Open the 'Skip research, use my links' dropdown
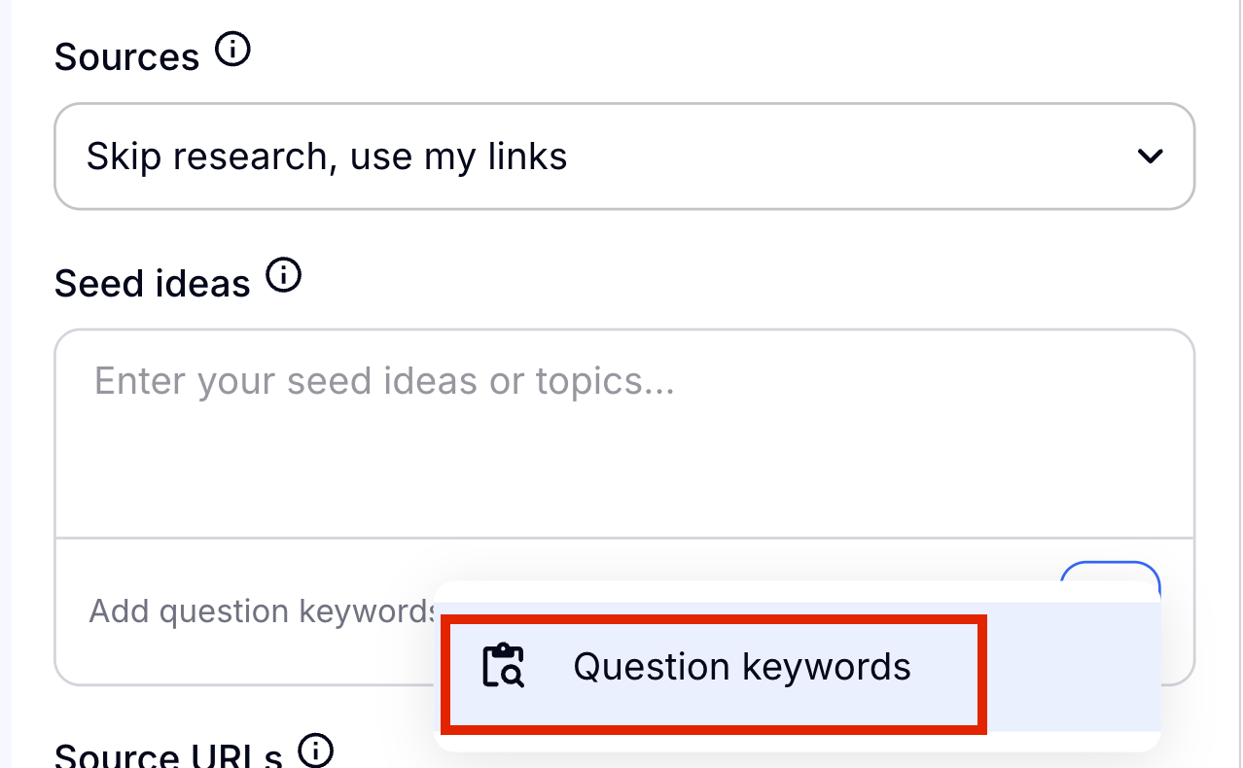 624,157
